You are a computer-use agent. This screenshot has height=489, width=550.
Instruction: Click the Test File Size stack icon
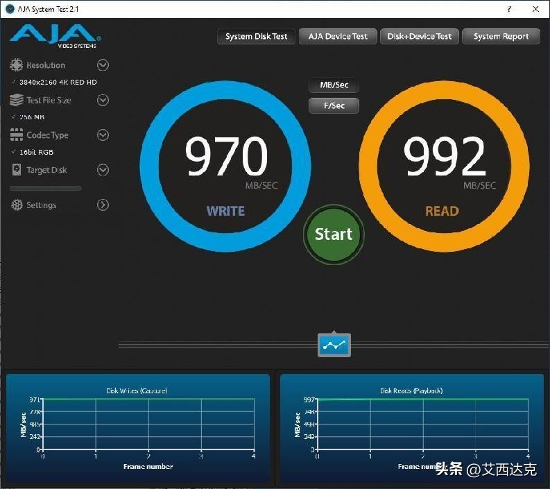coord(16,100)
